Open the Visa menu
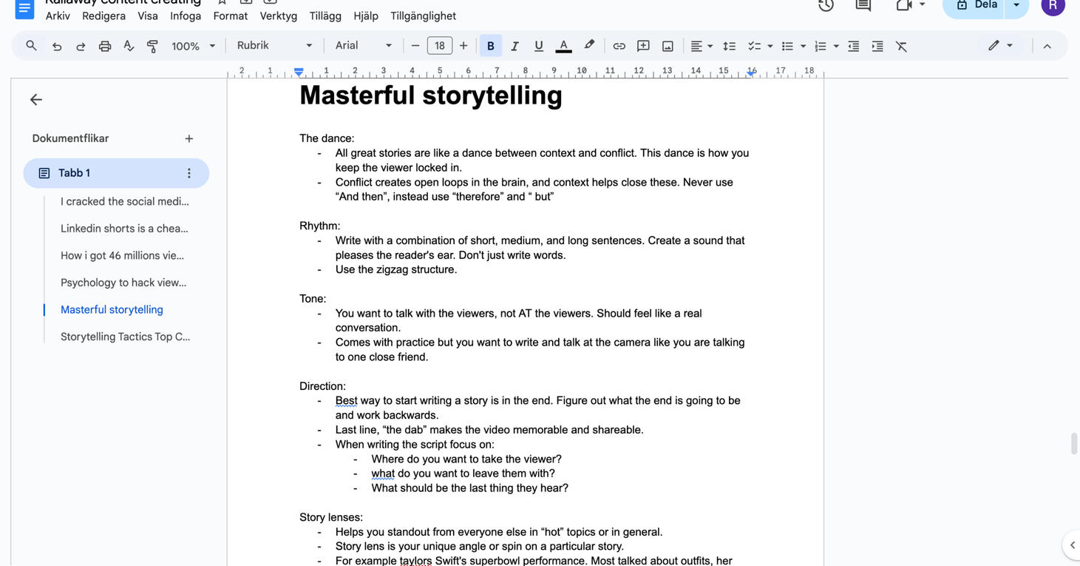 coord(148,16)
